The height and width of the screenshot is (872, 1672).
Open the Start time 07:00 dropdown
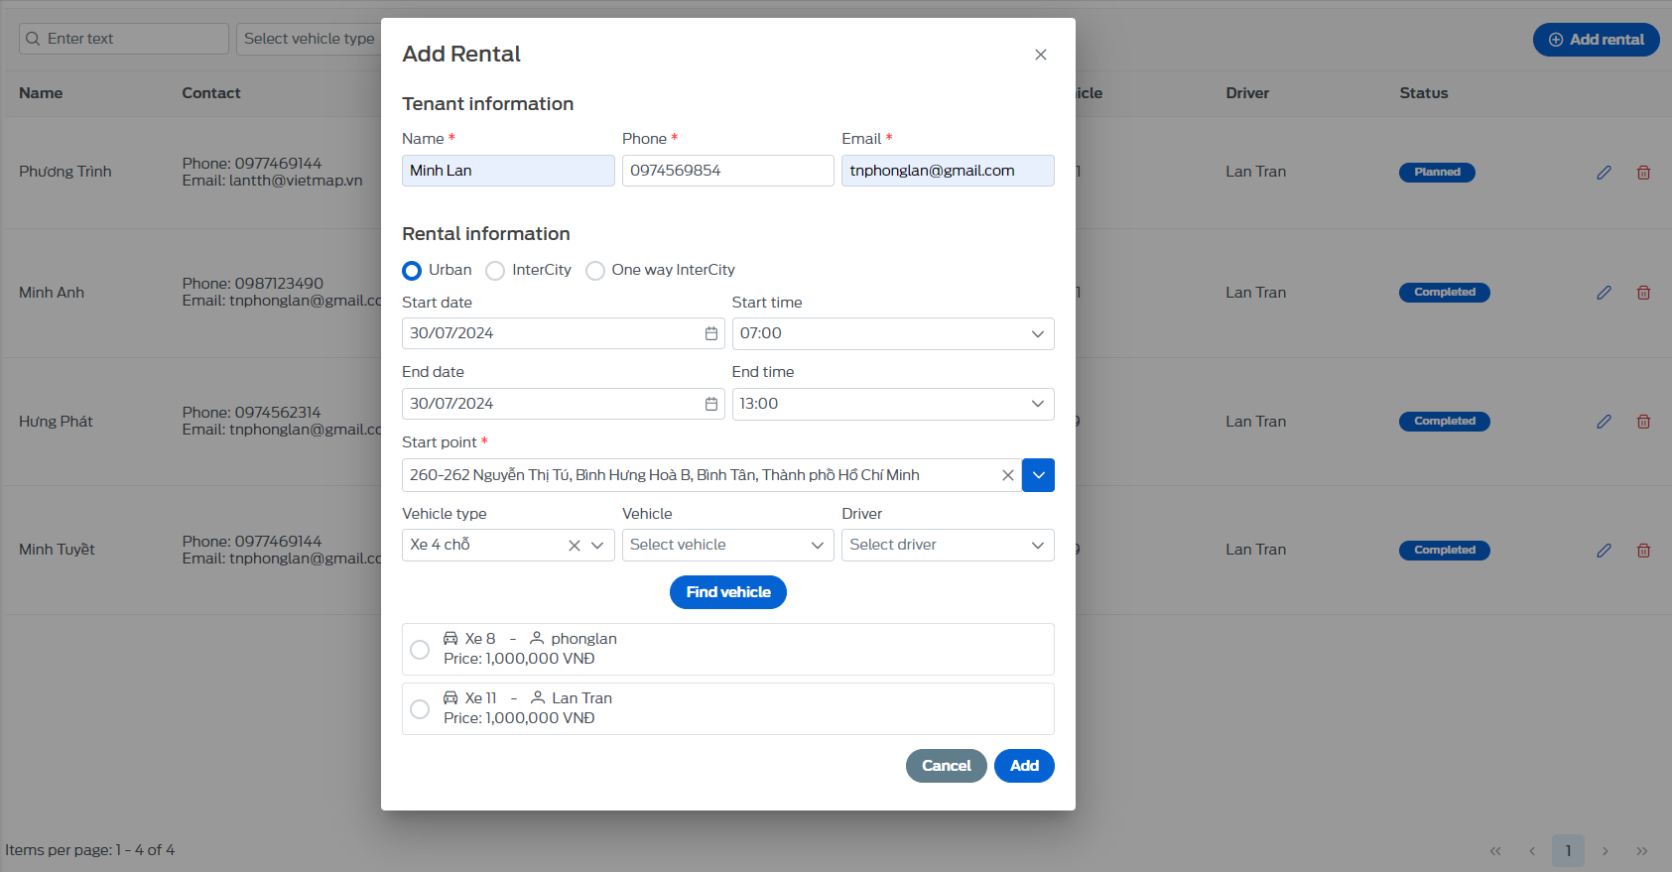[x=893, y=333]
